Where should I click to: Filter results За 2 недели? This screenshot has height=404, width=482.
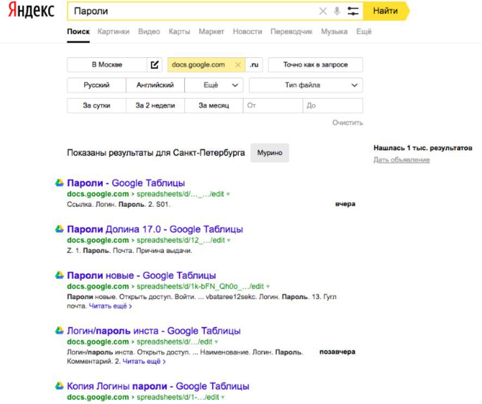point(155,105)
